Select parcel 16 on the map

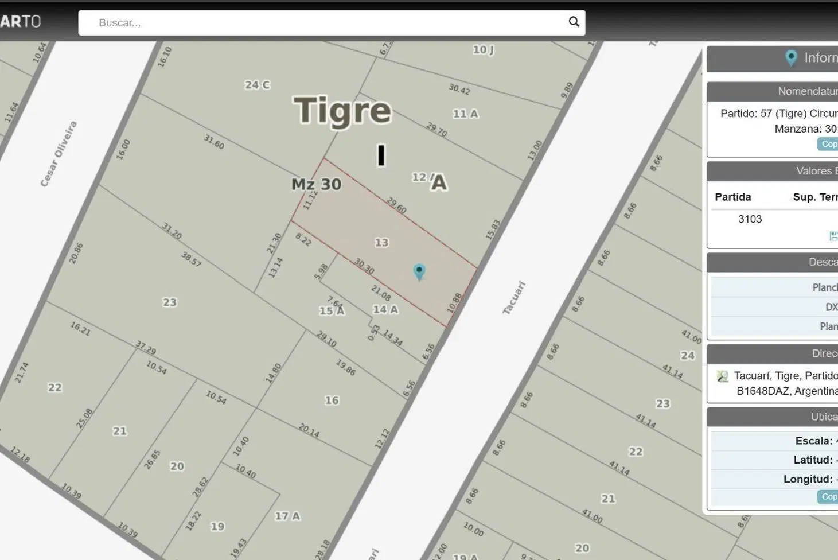pyautogui.click(x=332, y=400)
